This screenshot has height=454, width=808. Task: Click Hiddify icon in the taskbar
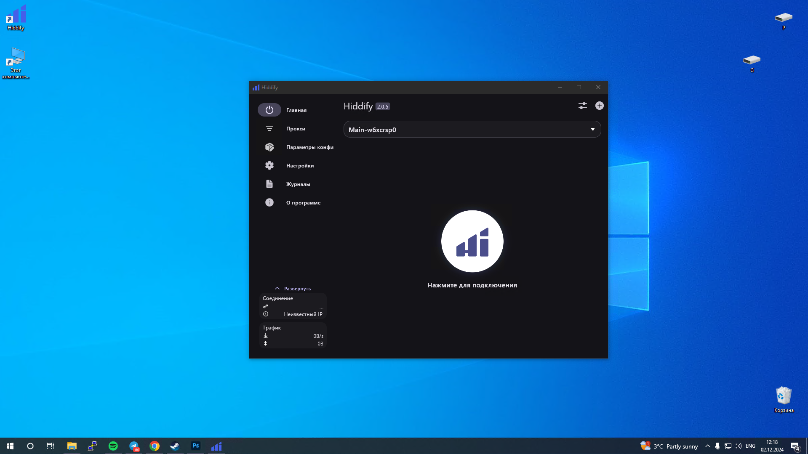(216, 446)
